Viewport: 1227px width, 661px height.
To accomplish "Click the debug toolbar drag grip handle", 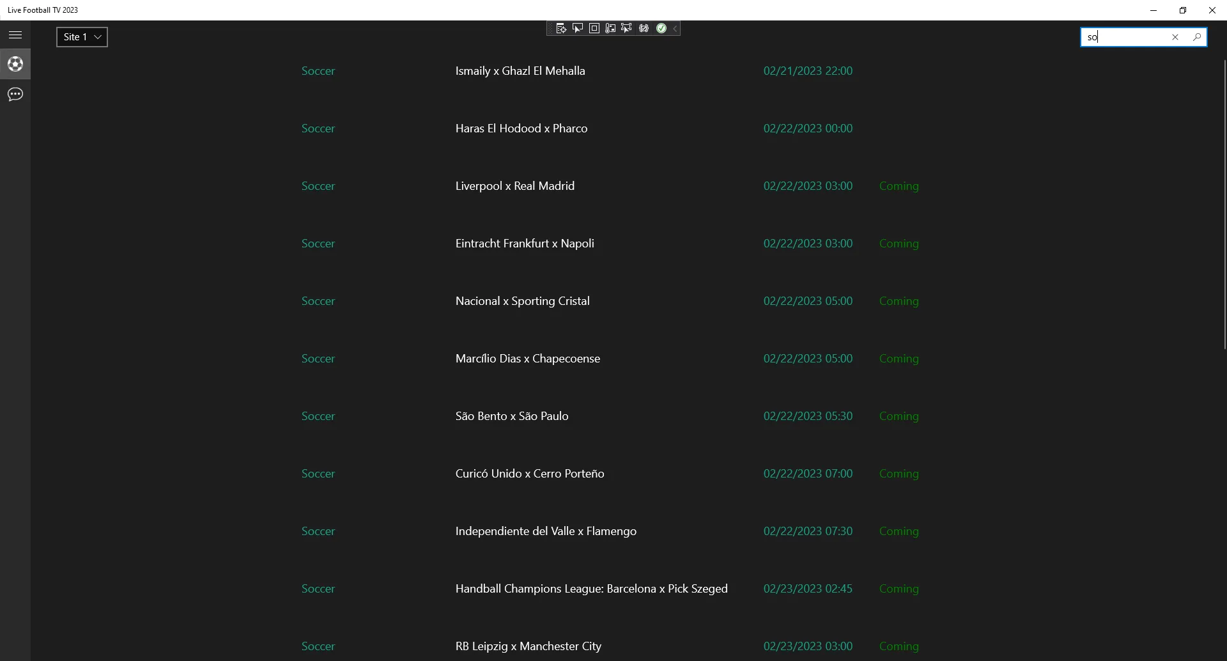I will 550,28.
